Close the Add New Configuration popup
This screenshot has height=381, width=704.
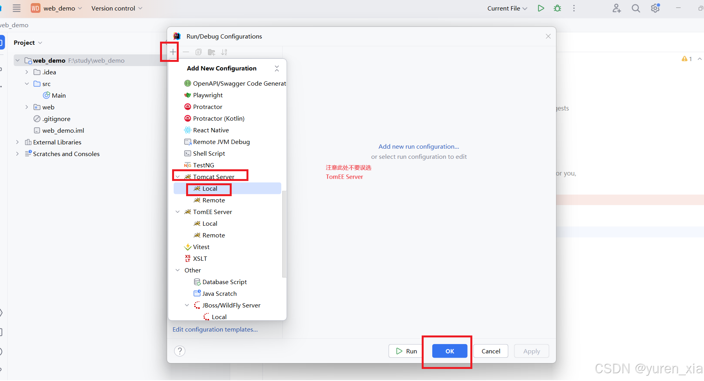[277, 68]
